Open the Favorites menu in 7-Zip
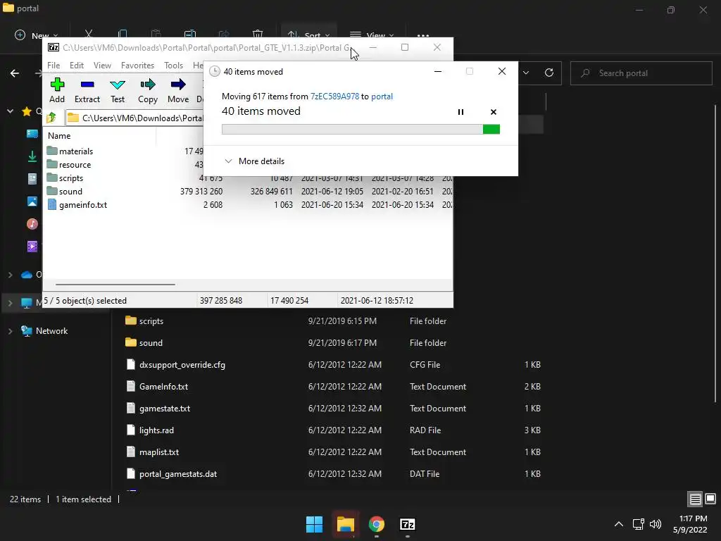 [137, 66]
